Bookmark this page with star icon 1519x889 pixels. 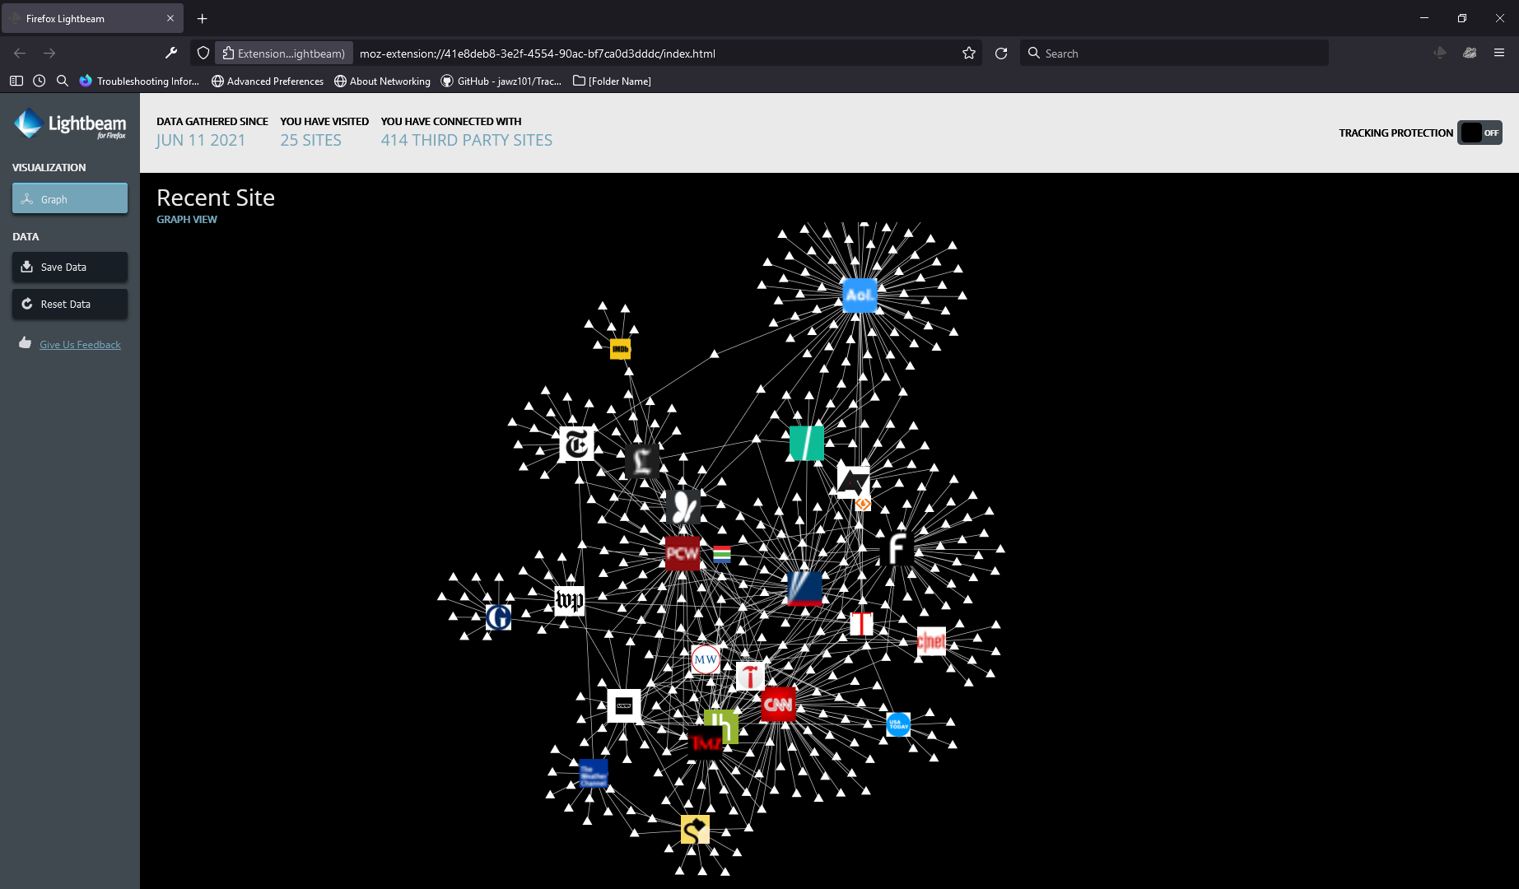969,54
